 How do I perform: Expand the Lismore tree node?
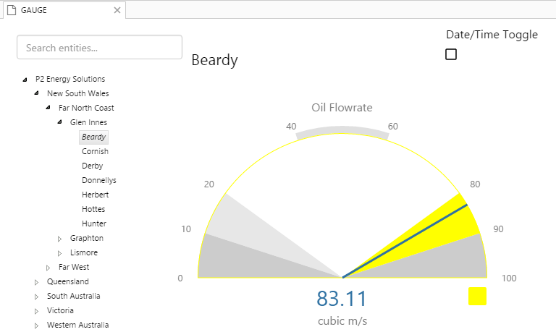[x=60, y=253]
